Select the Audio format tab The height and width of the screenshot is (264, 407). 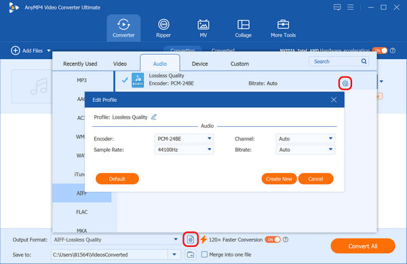(x=160, y=64)
